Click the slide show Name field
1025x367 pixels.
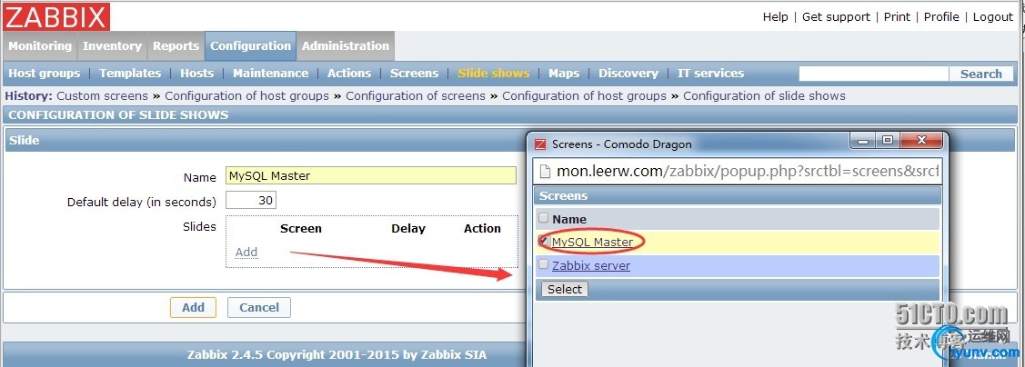[371, 175]
